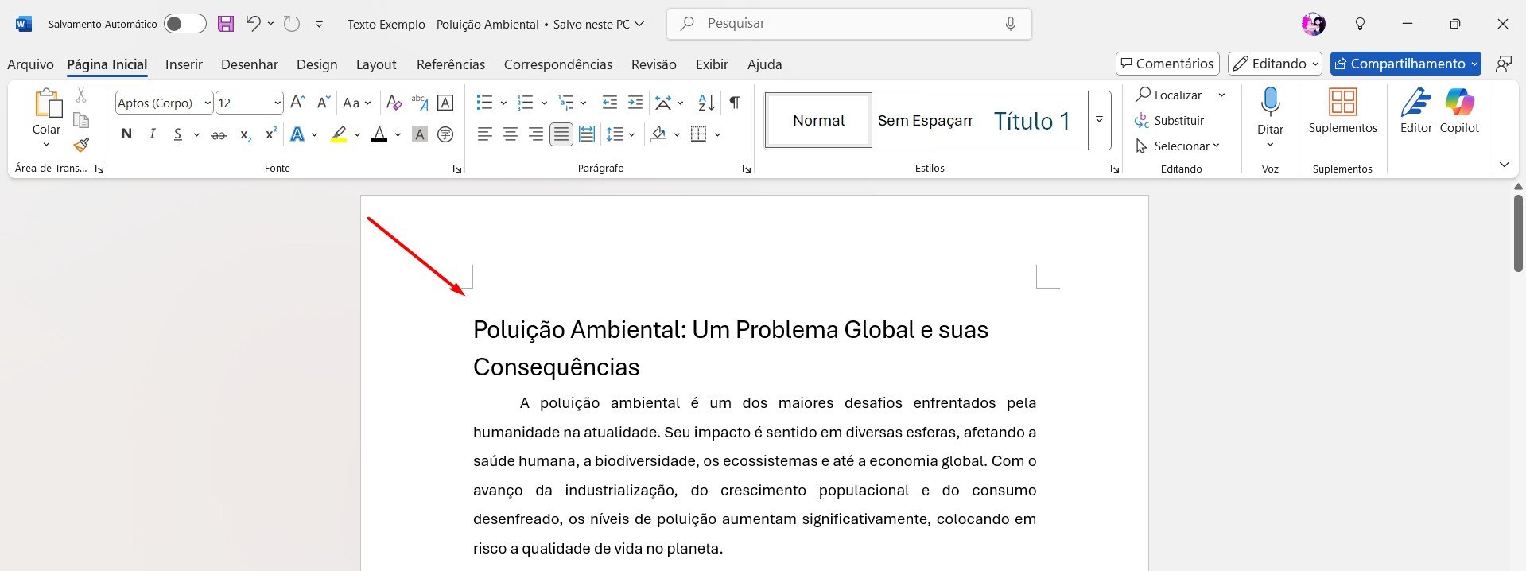The image size is (1526, 571).
Task: Expand numbered list options arrow
Action: (544, 103)
